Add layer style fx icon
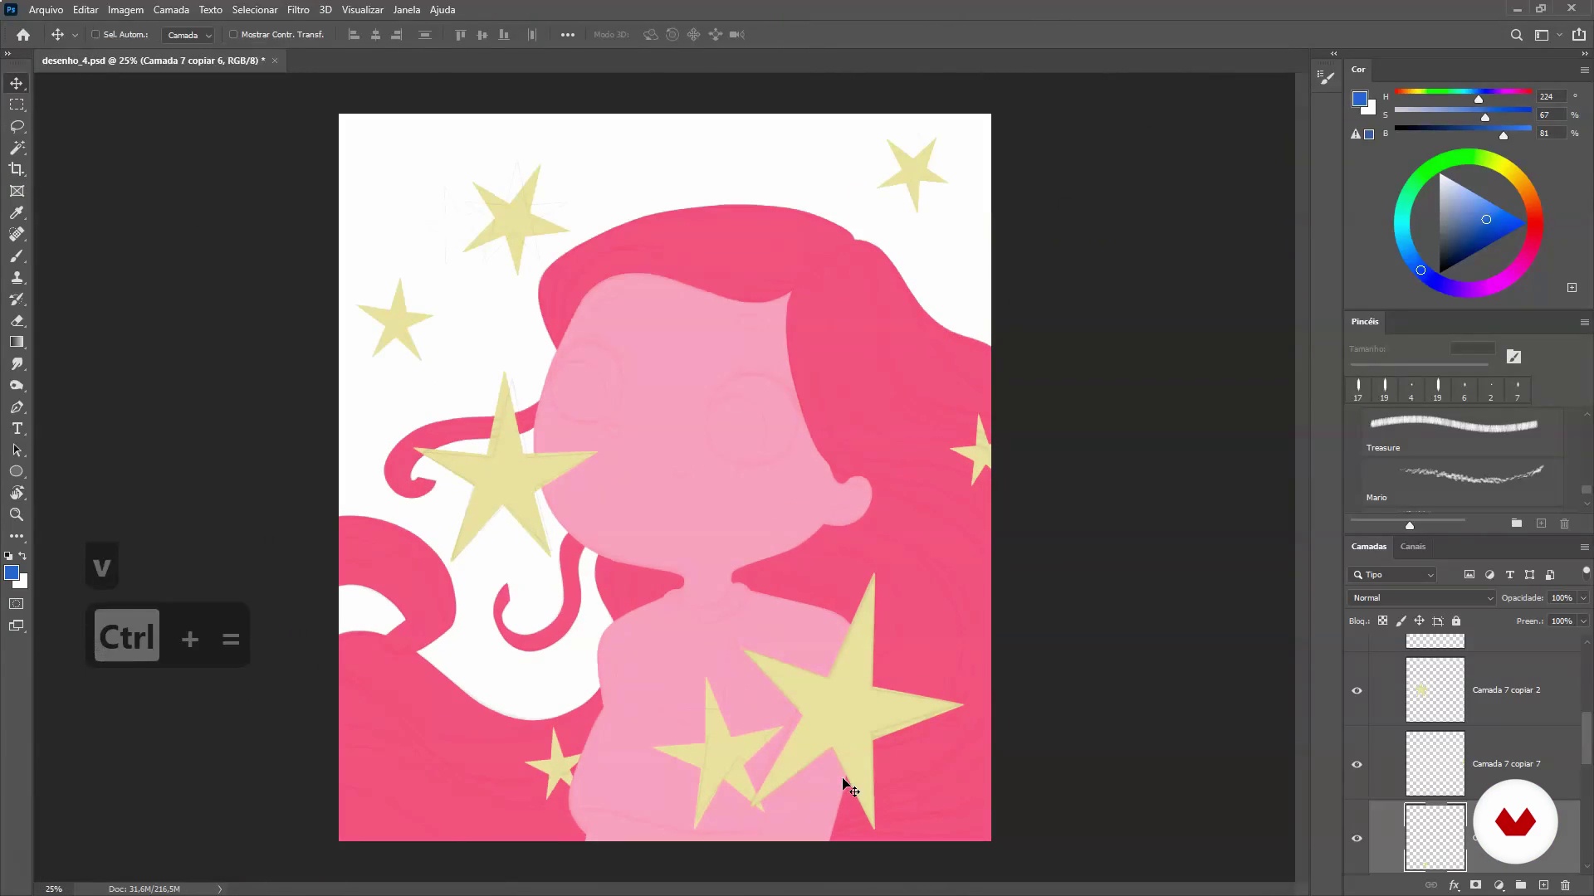The height and width of the screenshot is (896, 1594). pos(1454,885)
